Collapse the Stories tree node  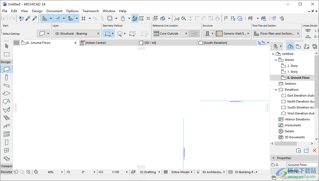276,60
